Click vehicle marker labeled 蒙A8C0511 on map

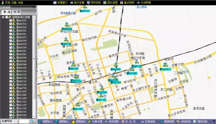165,69
